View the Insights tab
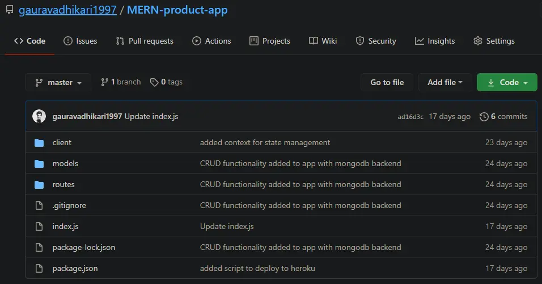The height and width of the screenshot is (284, 542). point(435,41)
